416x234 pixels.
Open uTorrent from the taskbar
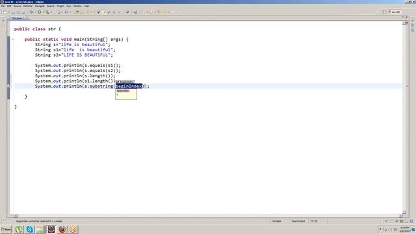coord(19,229)
